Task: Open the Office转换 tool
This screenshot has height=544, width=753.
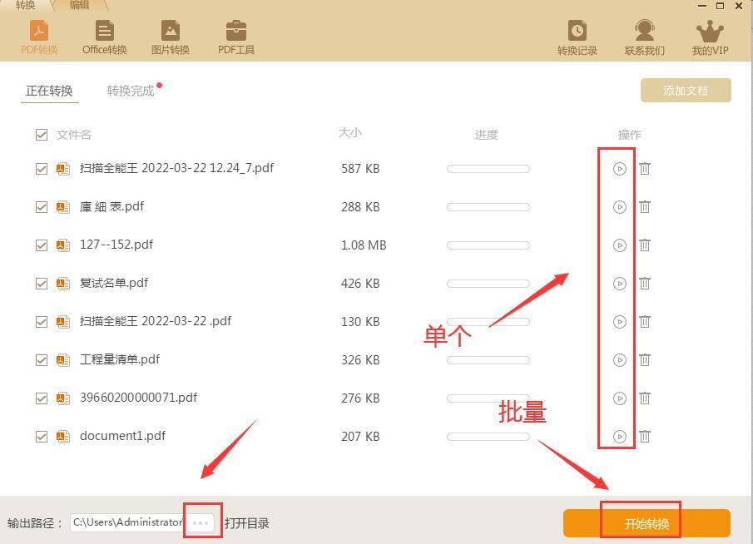Action: (104, 37)
